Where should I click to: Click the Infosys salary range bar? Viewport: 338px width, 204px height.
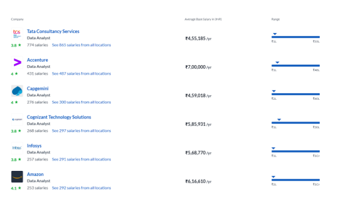click(296, 151)
